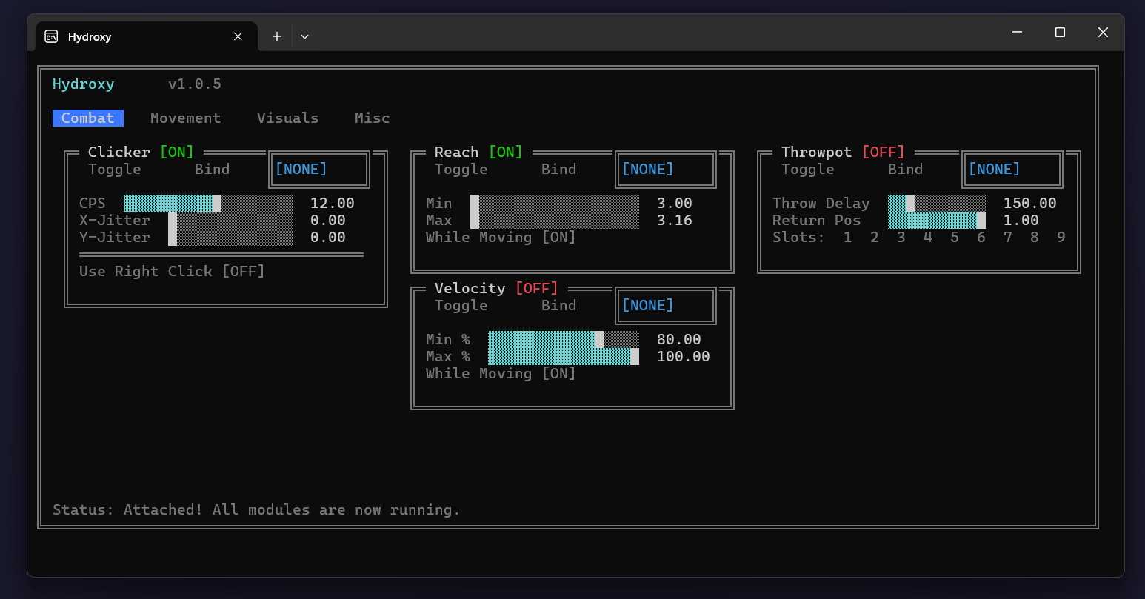This screenshot has width=1145, height=599.
Task: Select the Hydroxy terminal tab
Action: pos(147,36)
